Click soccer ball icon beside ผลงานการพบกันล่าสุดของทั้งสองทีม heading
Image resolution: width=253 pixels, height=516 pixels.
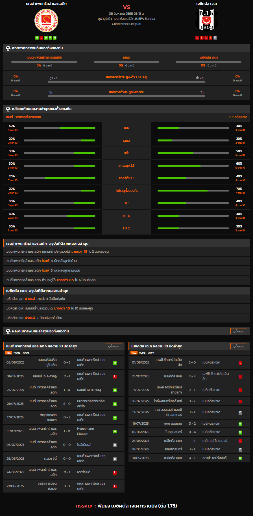pos(8,331)
